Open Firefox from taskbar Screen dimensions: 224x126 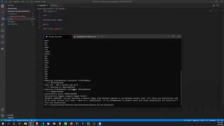pos(71,124)
